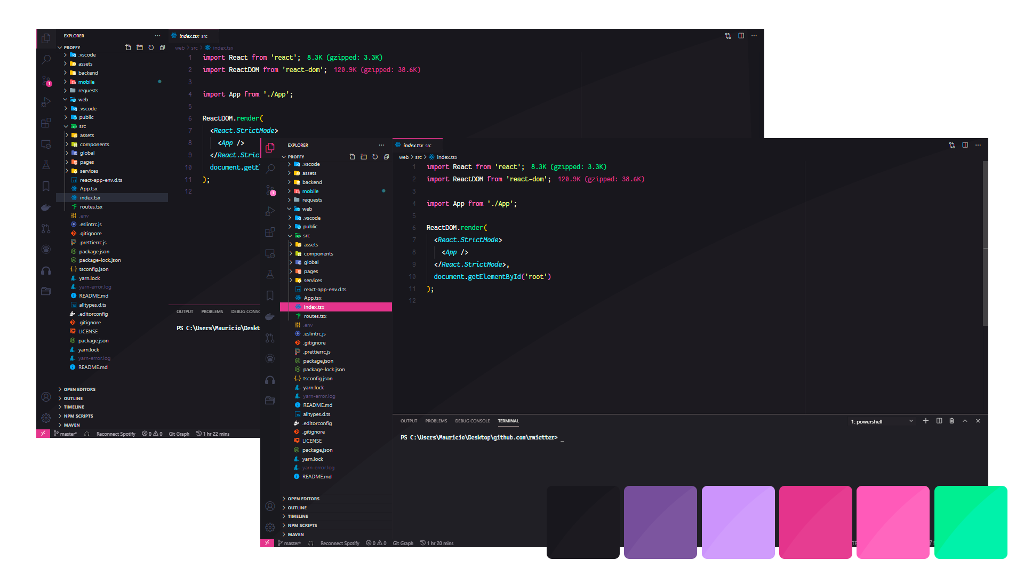Screen dimensions: 1024x576
Task: Open Git Graph from the status bar
Action: 403,543
